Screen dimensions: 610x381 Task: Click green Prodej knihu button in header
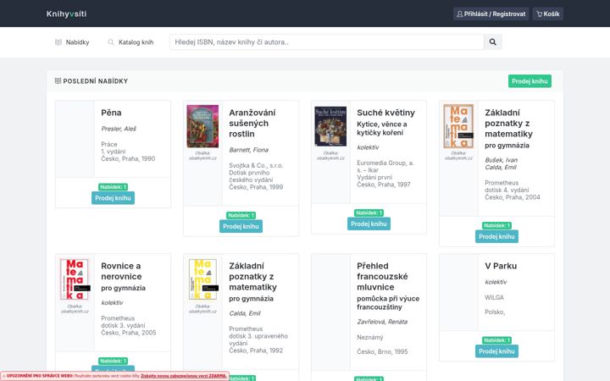[530, 81]
